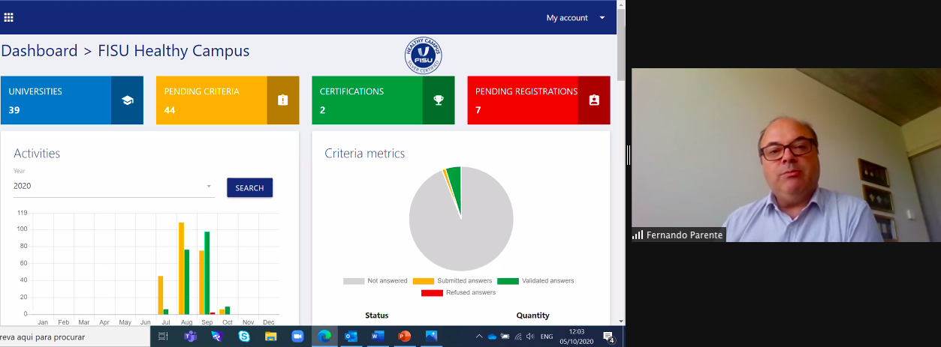Expand the Year 2020 dropdown

(x=113, y=186)
